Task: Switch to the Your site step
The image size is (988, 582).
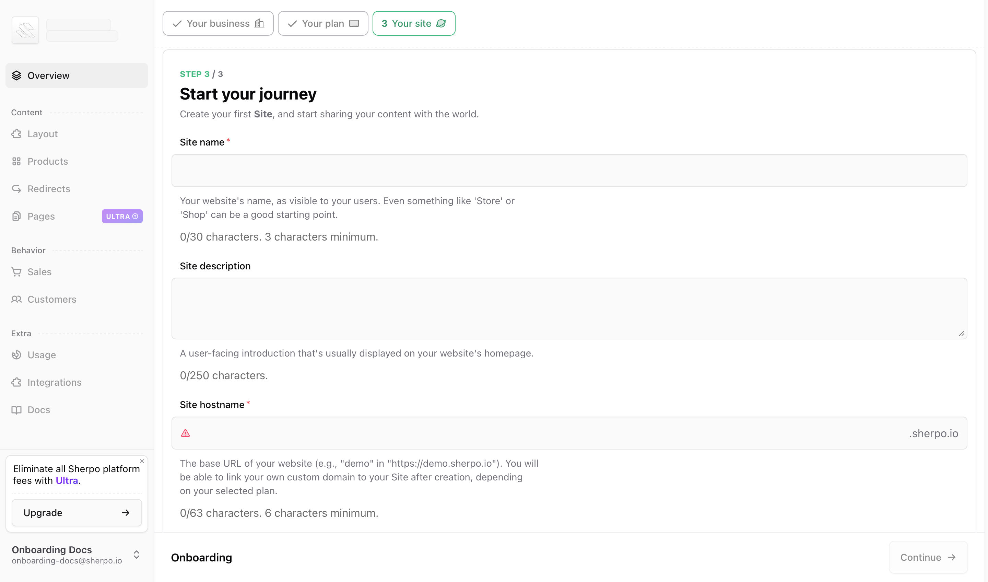Action: [414, 23]
